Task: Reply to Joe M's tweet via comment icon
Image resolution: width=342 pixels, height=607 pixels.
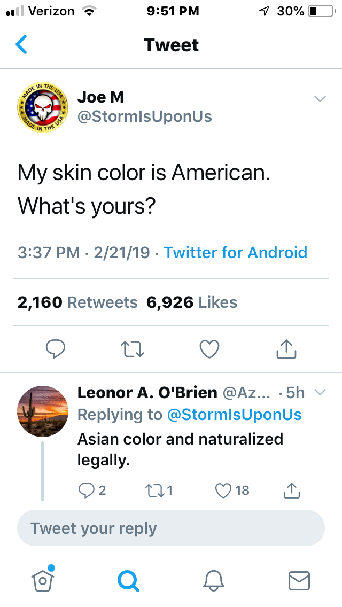Action: point(56,348)
